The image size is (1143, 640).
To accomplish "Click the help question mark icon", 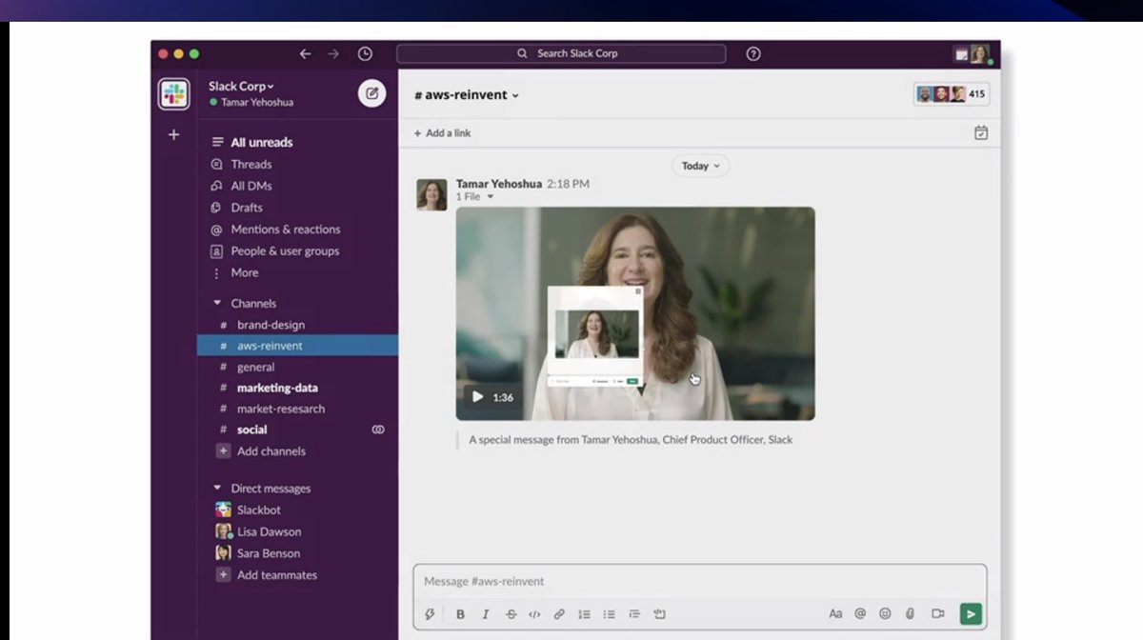I will [x=753, y=54].
